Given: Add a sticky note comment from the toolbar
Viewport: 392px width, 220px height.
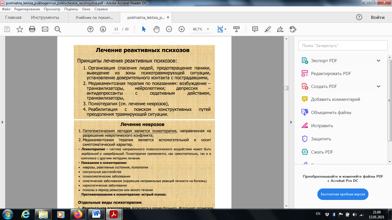Looking at the screenshot, I should pos(255,29).
